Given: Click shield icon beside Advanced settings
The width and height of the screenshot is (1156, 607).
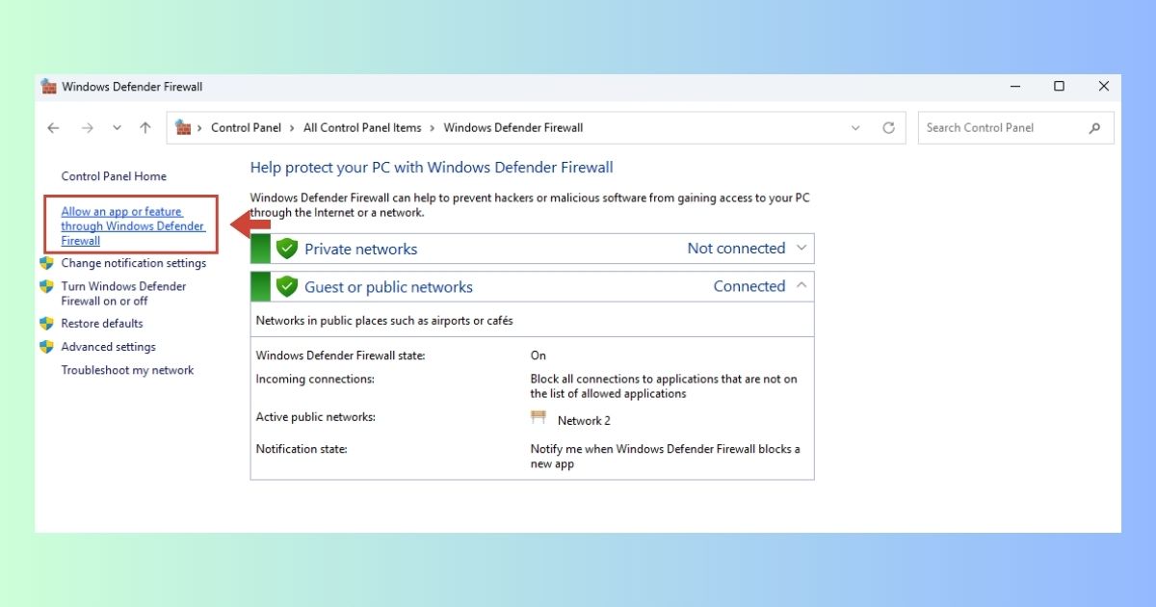Looking at the screenshot, I should (x=46, y=347).
